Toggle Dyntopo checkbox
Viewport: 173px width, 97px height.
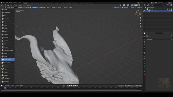tap(123, 8)
